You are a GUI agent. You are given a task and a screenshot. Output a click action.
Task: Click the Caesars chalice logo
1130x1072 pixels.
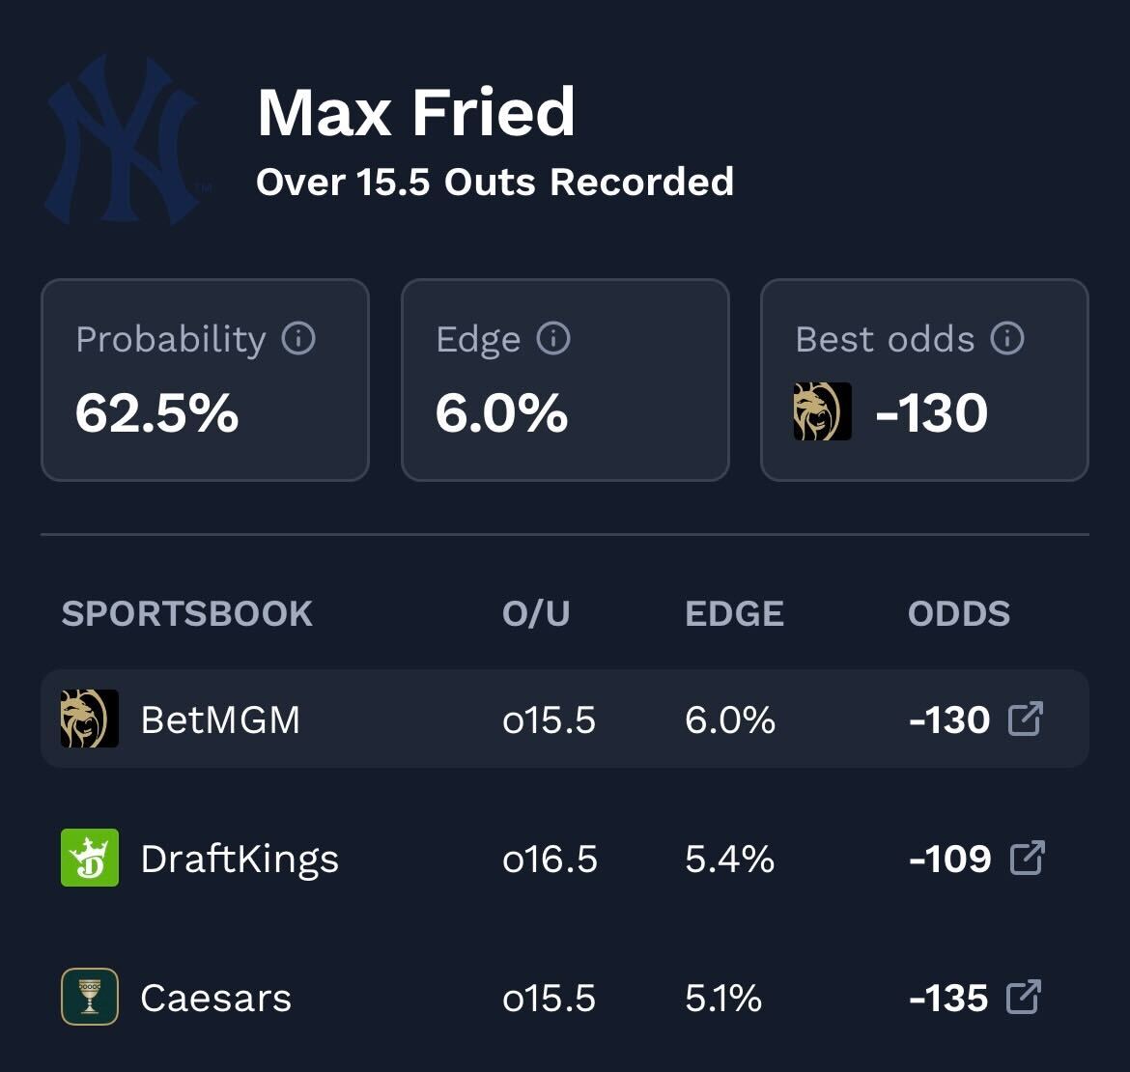click(90, 998)
